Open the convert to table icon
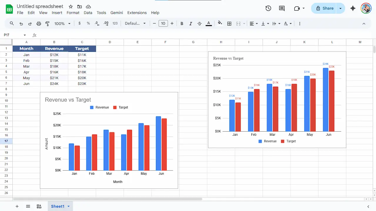Screen dimensions: 376x211 tap(39, 206)
